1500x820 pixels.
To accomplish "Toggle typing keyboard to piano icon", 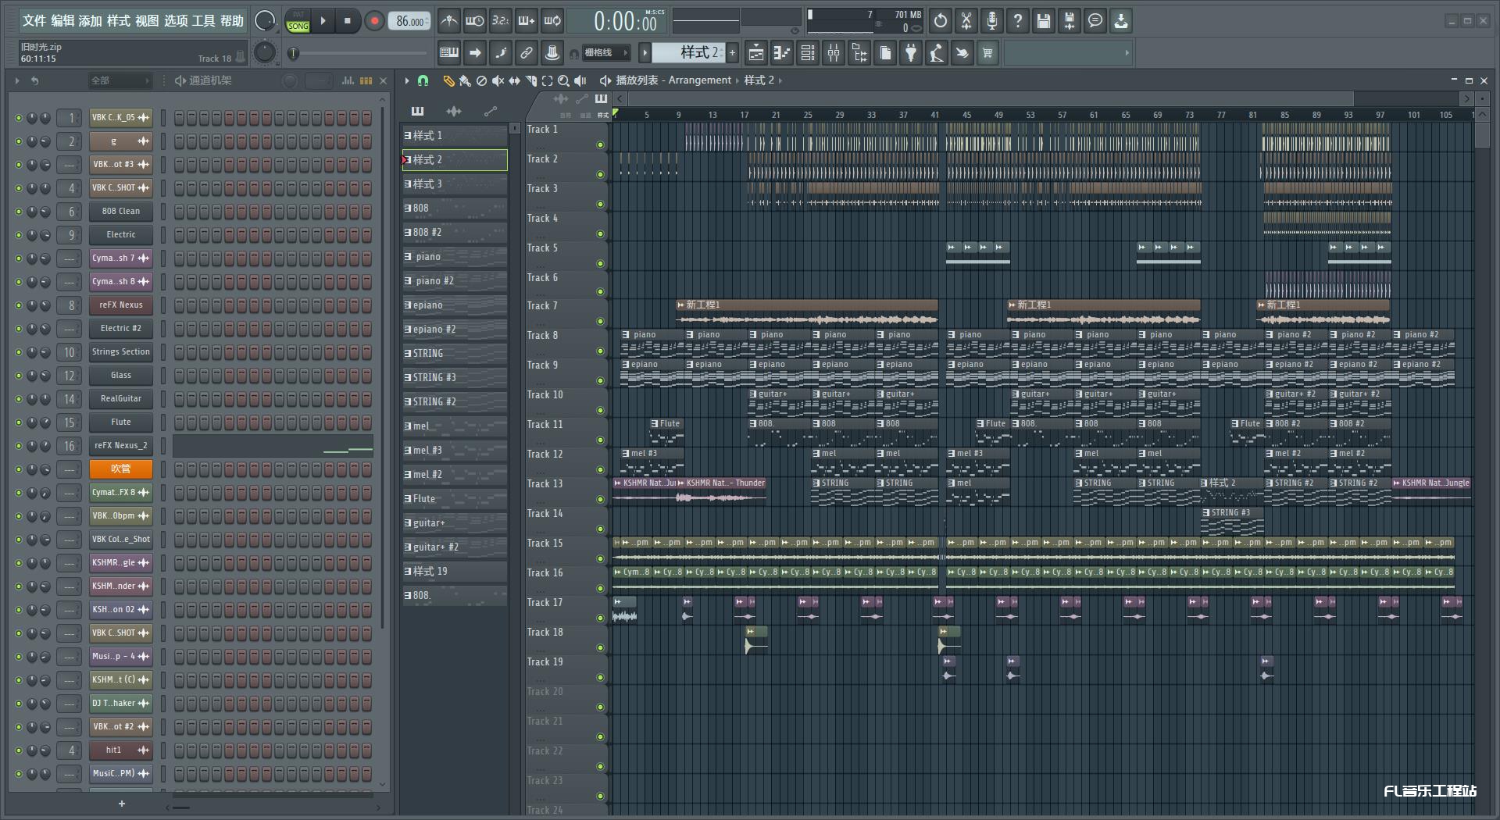I will pyautogui.click(x=449, y=53).
